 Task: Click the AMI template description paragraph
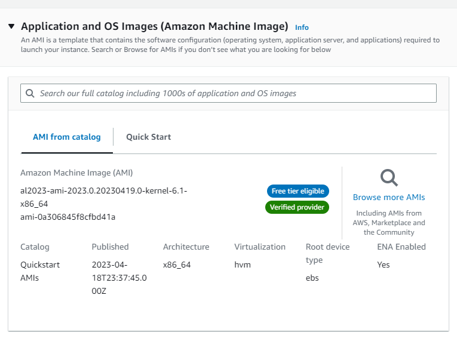[230, 45]
